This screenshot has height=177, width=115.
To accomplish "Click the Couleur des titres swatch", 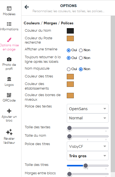I will (70, 77).
